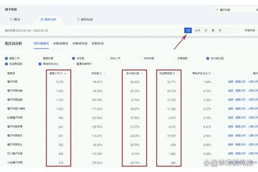Open 趋势 link in the 562 row

231,144
